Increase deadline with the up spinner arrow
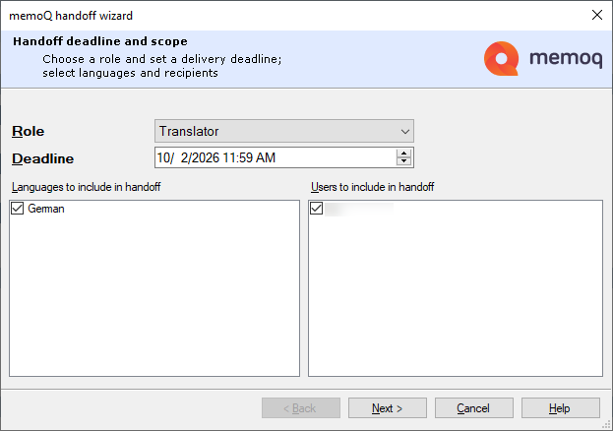Viewport: 613px width, 431px height. (x=403, y=154)
